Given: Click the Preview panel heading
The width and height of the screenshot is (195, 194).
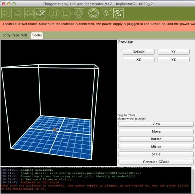Looking at the screenshot, I should pos(125,42).
